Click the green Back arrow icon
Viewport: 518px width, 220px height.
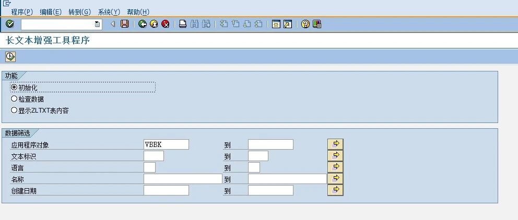(x=143, y=24)
